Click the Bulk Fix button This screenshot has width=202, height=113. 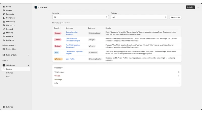190,7
